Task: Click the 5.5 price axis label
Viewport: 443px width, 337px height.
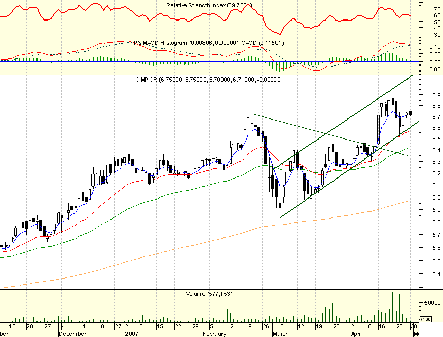Action: coord(436,262)
